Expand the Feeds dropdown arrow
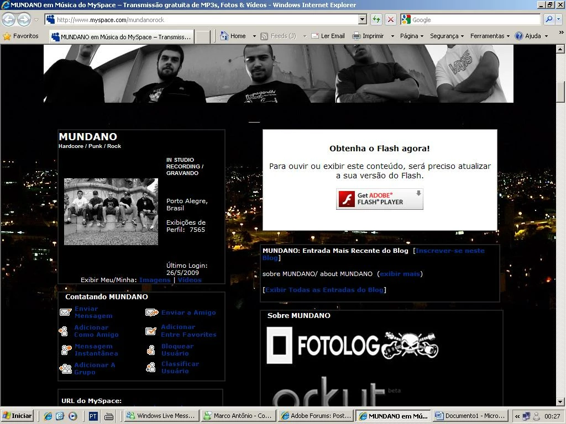The width and height of the screenshot is (566, 424). click(305, 36)
